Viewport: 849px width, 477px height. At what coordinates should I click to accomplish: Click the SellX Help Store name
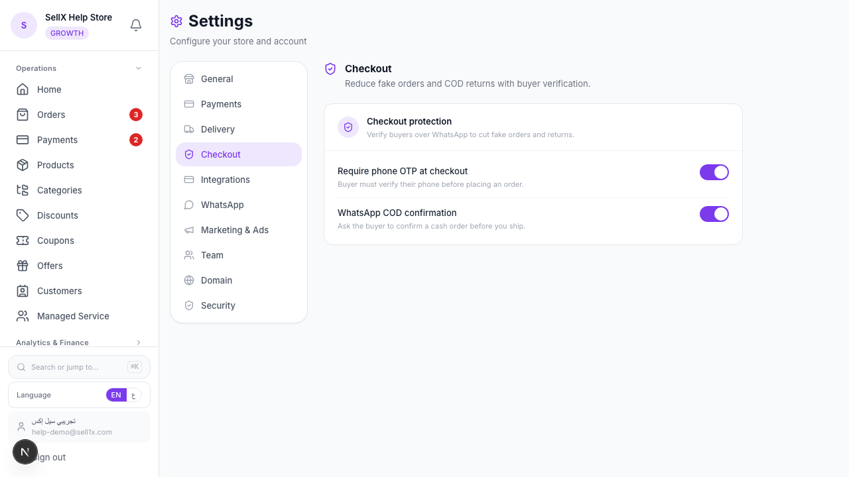pyautogui.click(x=78, y=17)
